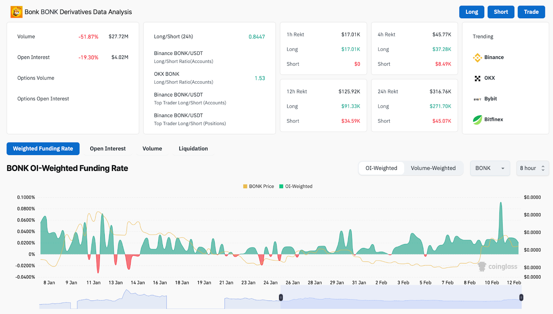
Task: Switch to the Open Interest tab
Action: (x=108, y=149)
